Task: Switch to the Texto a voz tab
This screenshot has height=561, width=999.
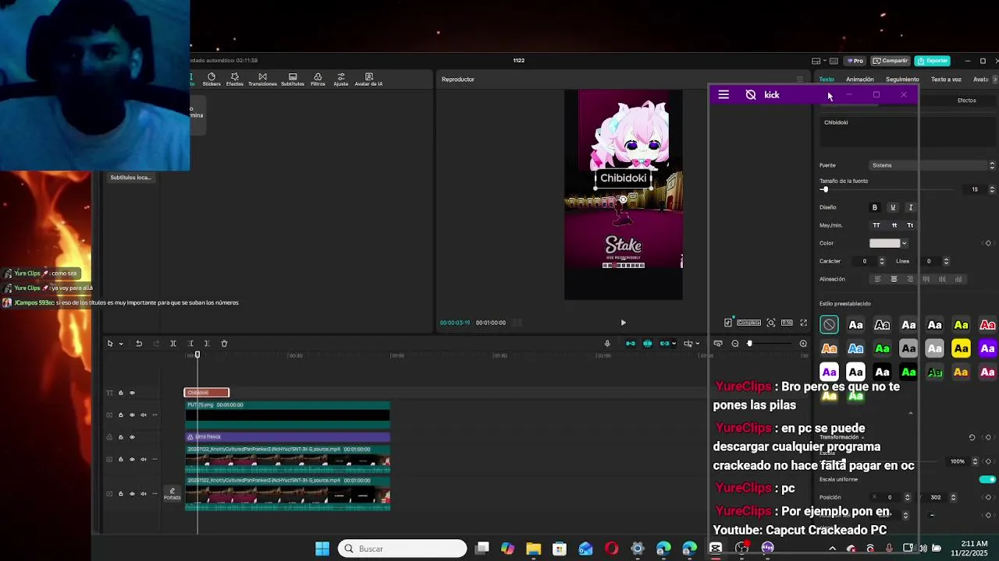Action: (946, 79)
